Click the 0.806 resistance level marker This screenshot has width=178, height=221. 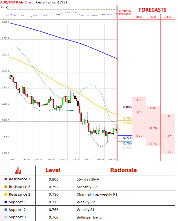[127, 107]
